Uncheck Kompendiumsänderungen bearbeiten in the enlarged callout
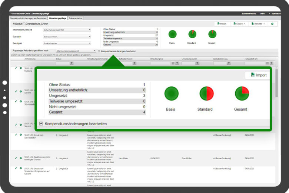The height and width of the screenshot is (193, 289). [41, 124]
